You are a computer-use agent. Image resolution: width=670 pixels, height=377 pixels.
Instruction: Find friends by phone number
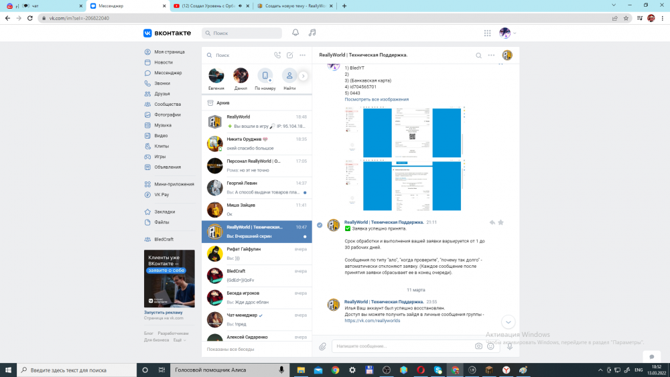pos(265,79)
